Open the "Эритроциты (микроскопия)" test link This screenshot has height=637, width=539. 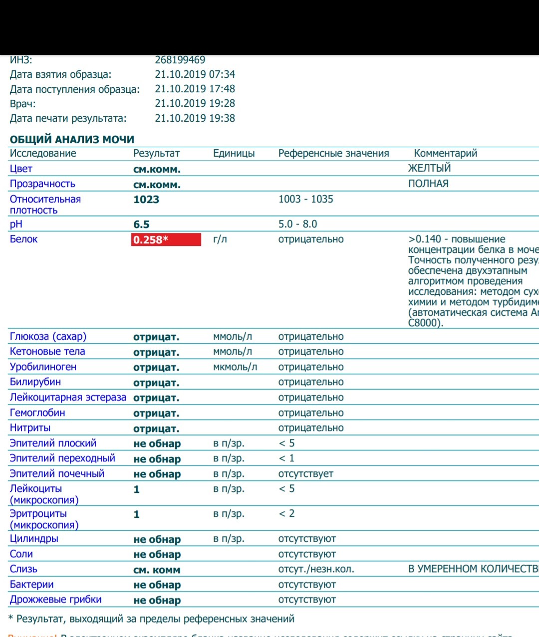click(44, 519)
